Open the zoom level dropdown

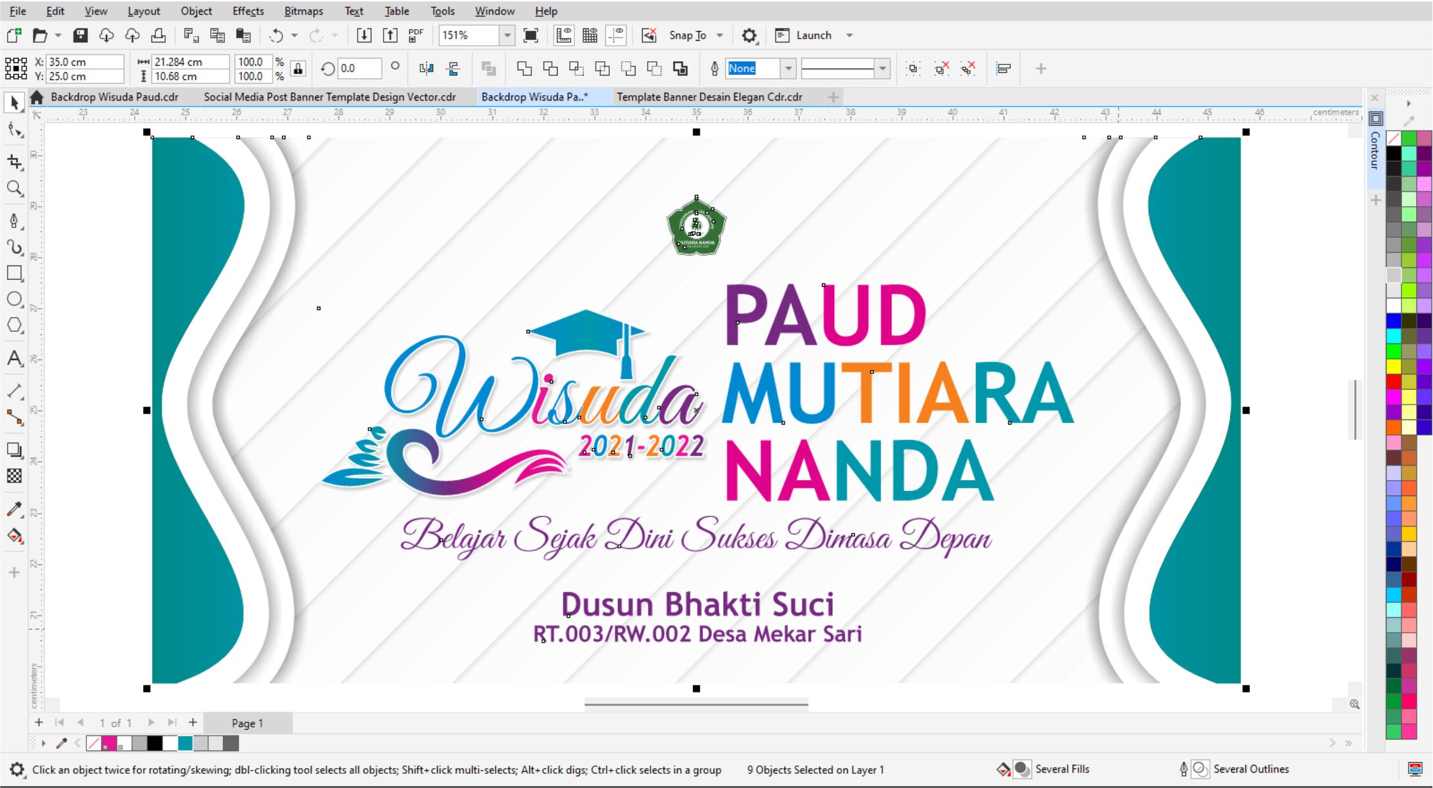(507, 35)
